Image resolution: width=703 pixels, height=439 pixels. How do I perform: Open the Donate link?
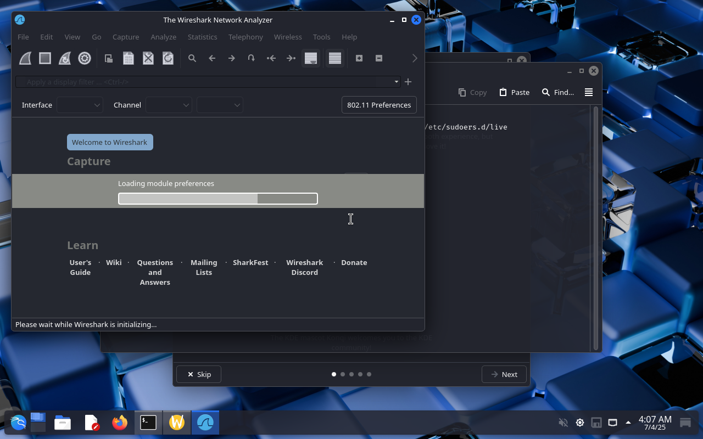[354, 262]
